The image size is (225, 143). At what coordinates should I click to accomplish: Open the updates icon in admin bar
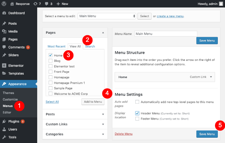35,4
